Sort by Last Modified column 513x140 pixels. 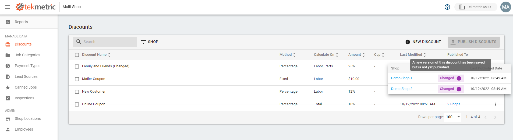pos(413,55)
